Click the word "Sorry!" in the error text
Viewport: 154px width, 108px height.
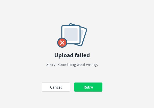[x=52, y=65]
